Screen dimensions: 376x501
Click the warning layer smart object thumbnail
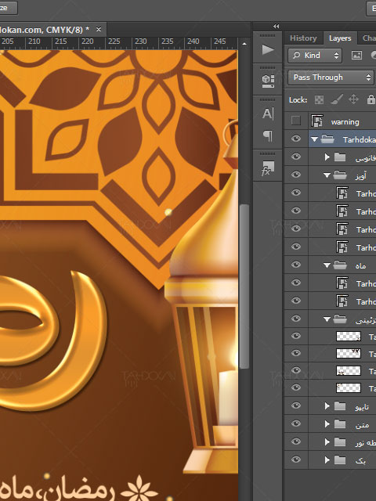tap(316, 121)
